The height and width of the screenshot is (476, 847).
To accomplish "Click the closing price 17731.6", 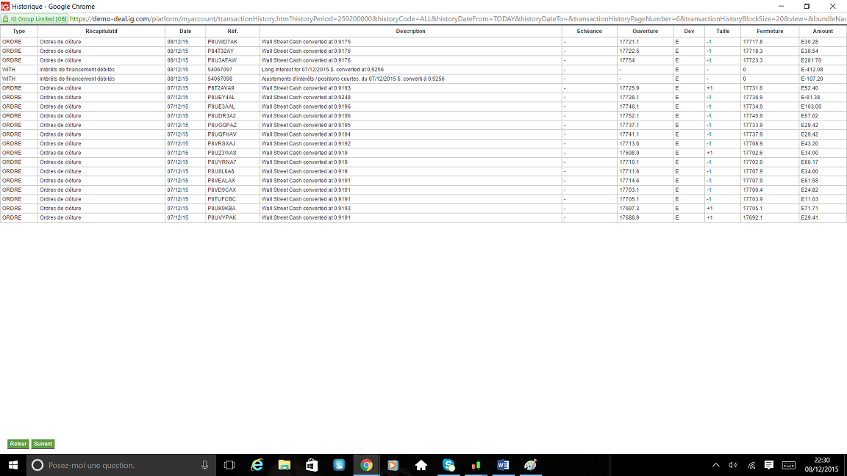I will 753,88.
